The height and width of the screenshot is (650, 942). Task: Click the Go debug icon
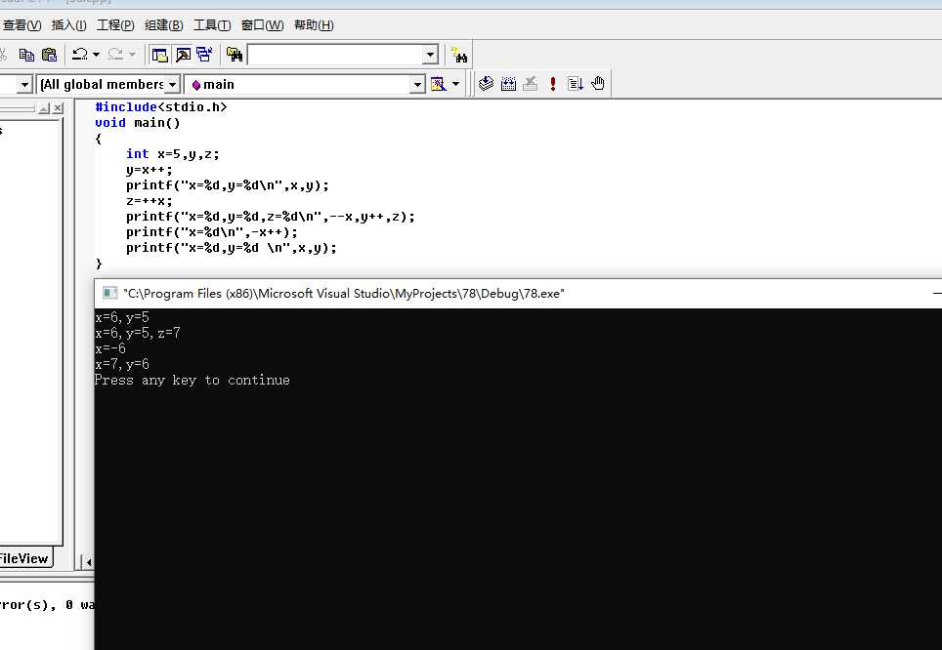(575, 83)
